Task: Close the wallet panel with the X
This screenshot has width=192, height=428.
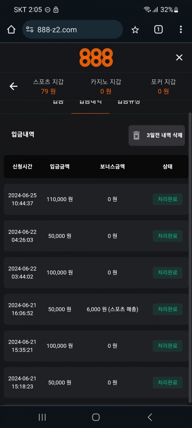Action: coord(179,57)
